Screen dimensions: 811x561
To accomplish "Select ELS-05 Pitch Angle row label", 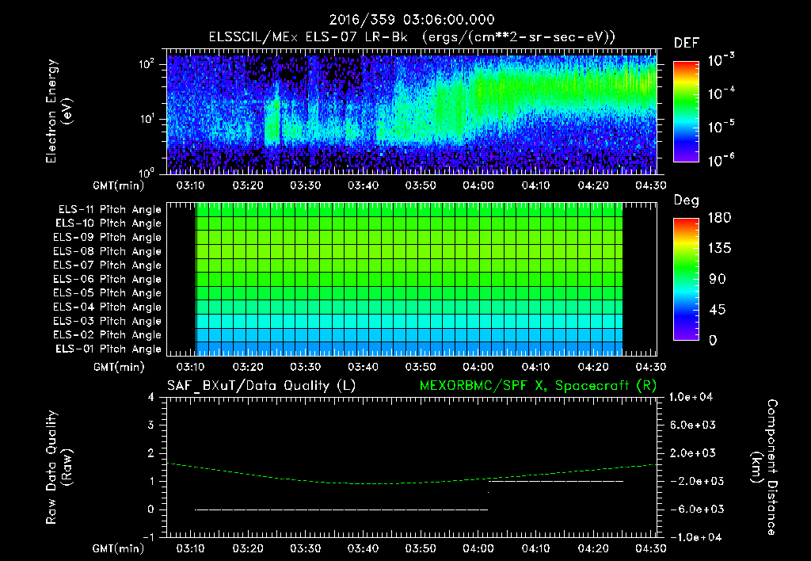I will 107,293.
